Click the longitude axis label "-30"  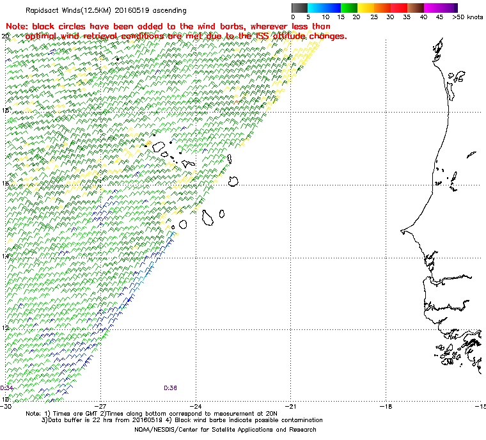[6, 406]
